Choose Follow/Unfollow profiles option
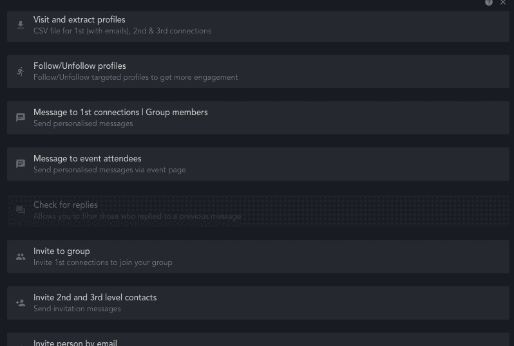 (258, 71)
